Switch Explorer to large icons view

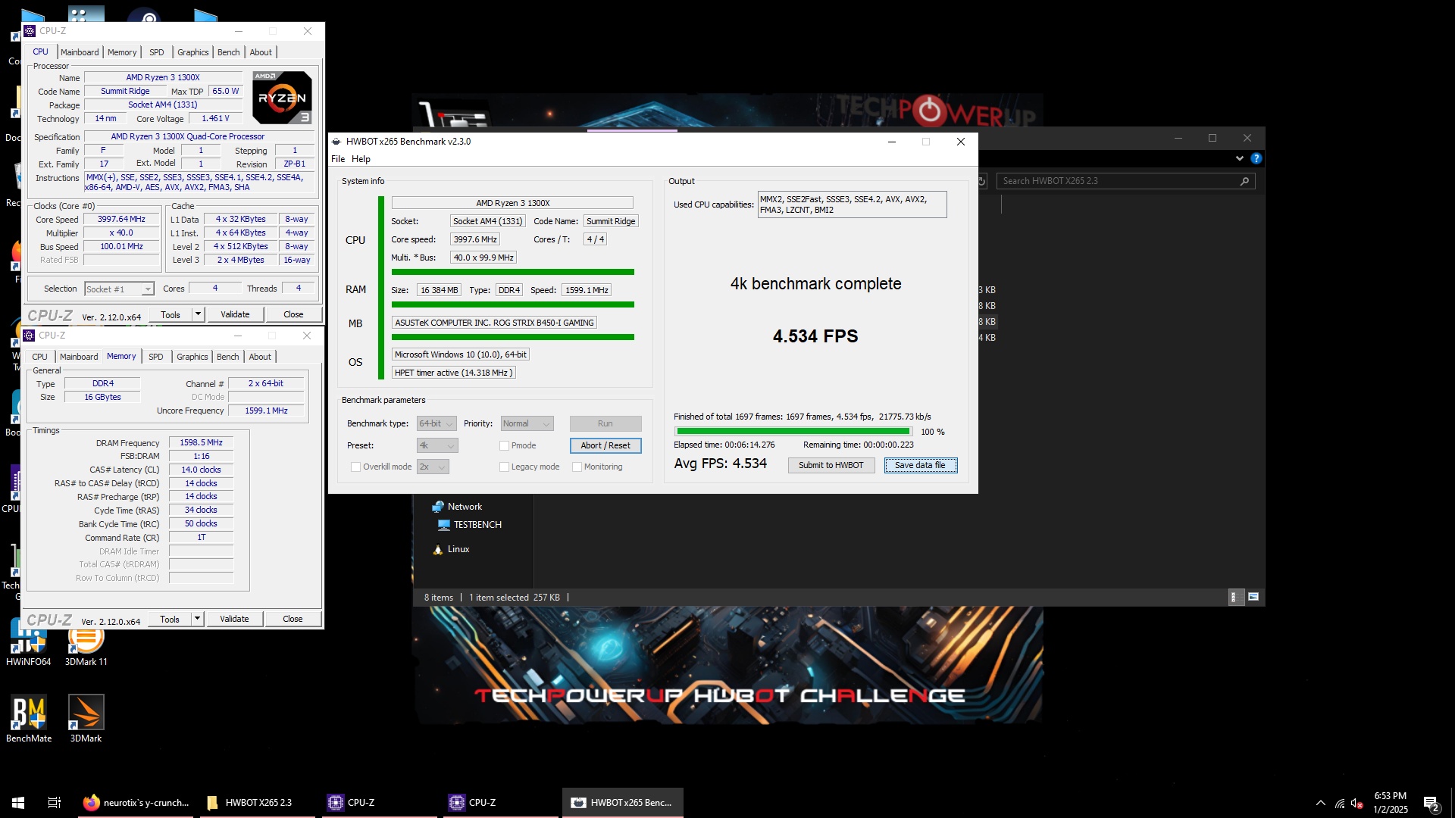1253,598
